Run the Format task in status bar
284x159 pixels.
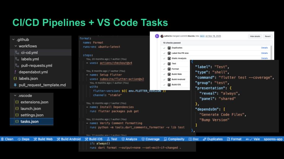(234, 139)
